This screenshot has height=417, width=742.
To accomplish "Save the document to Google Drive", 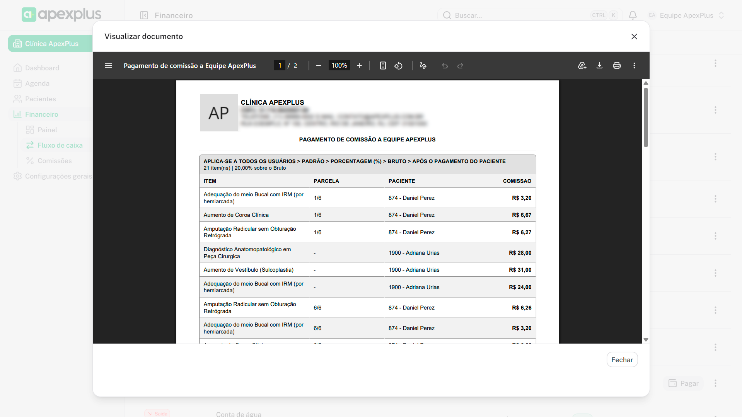I will pos(582,66).
